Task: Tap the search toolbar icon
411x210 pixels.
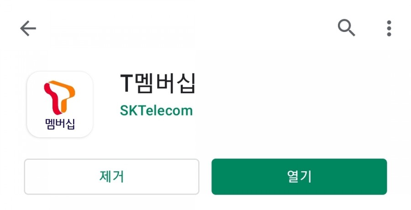Action: coord(346,27)
